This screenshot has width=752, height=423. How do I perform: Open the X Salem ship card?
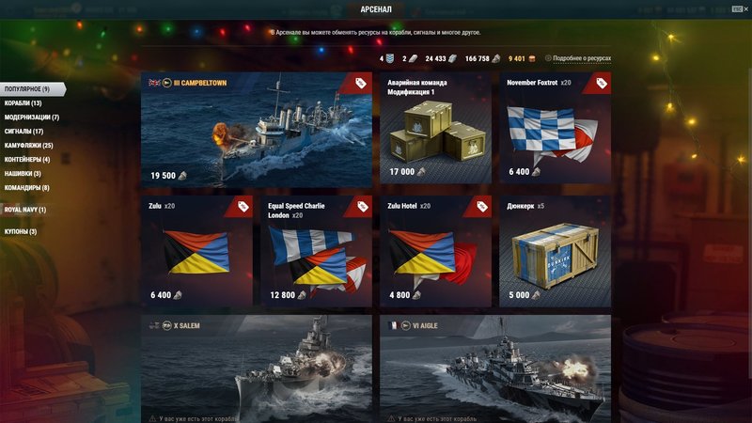click(257, 368)
